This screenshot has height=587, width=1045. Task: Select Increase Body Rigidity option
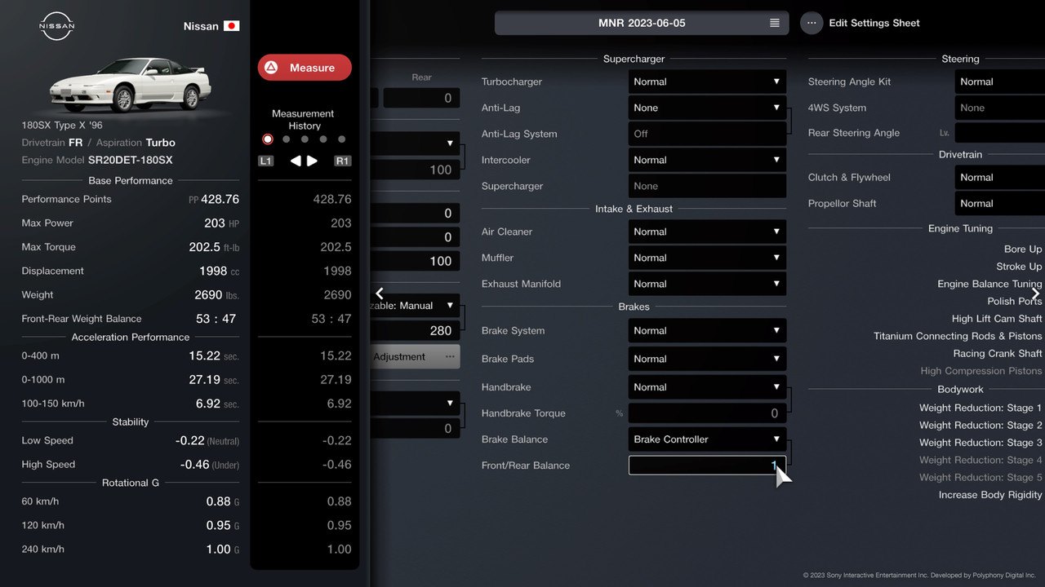(990, 495)
